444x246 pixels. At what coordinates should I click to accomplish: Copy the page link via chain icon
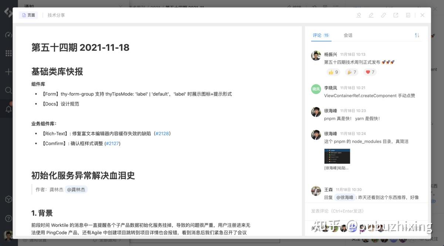tap(383, 15)
